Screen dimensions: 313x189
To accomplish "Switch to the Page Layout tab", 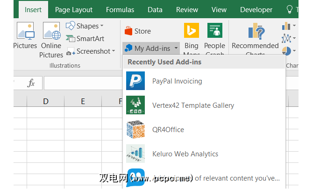I will click(74, 9).
